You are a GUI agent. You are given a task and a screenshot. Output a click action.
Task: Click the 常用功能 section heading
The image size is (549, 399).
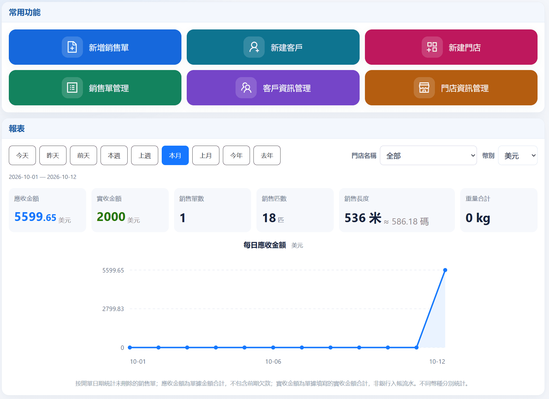click(25, 12)
